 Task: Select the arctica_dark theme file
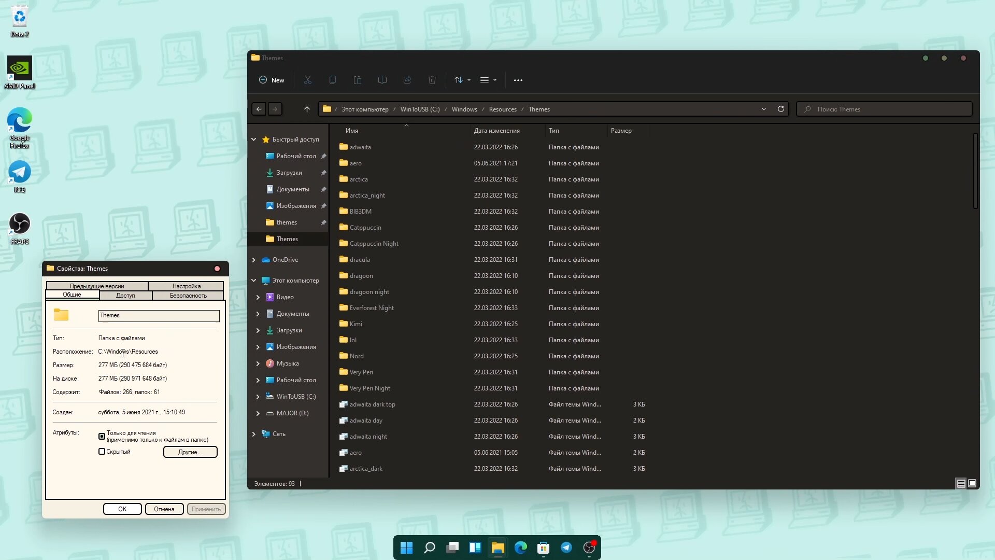366,469
